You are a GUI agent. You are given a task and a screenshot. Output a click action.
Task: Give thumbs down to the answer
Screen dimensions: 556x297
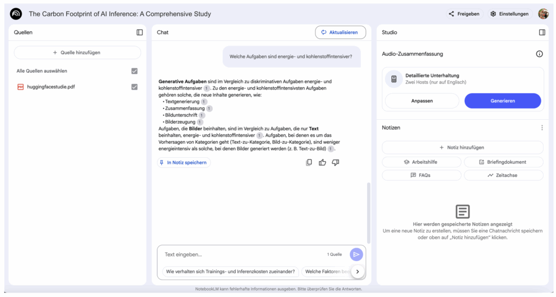(x=336, y=163)
